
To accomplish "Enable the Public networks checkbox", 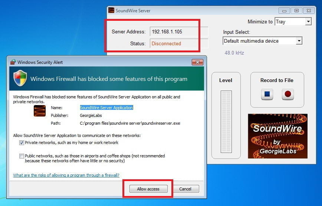I will pos(22,156).
